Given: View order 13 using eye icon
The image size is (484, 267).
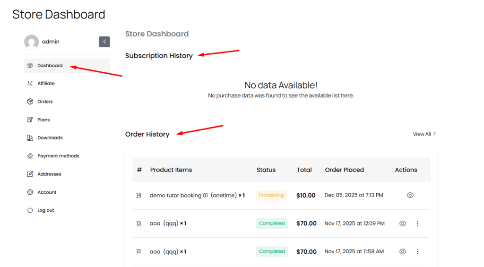Looking at the screenshot, I should click(x=403, y=224).
